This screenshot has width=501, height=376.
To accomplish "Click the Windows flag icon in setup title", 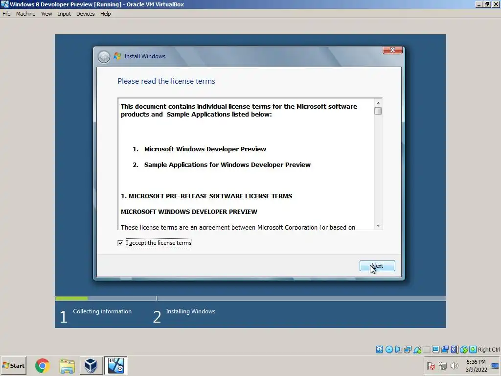I will coord(117,56).
